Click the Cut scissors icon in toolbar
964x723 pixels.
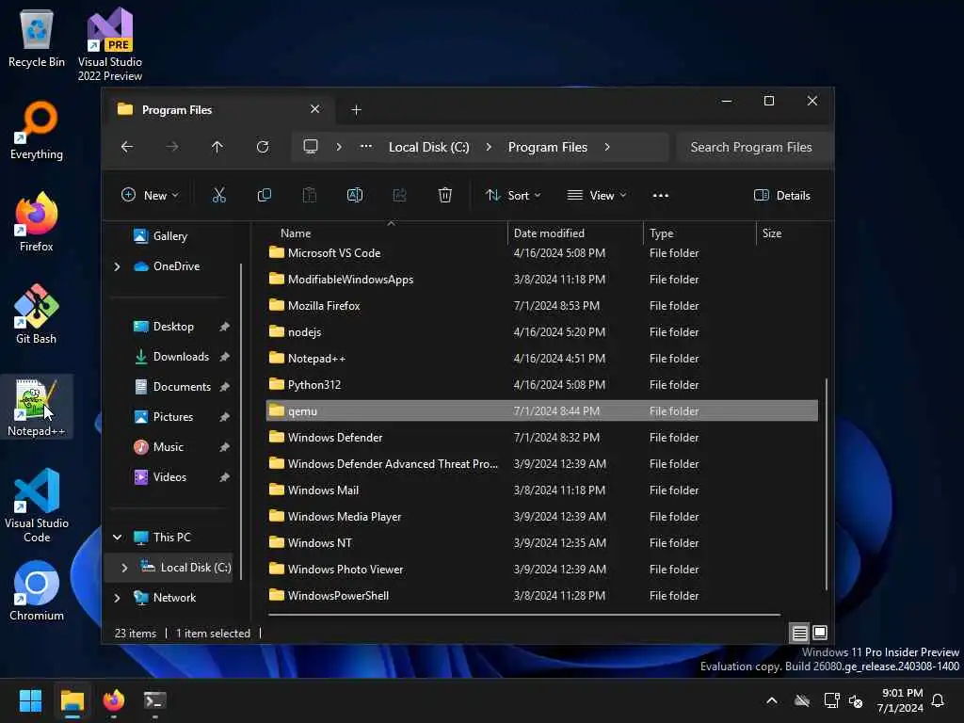point(218,196)
